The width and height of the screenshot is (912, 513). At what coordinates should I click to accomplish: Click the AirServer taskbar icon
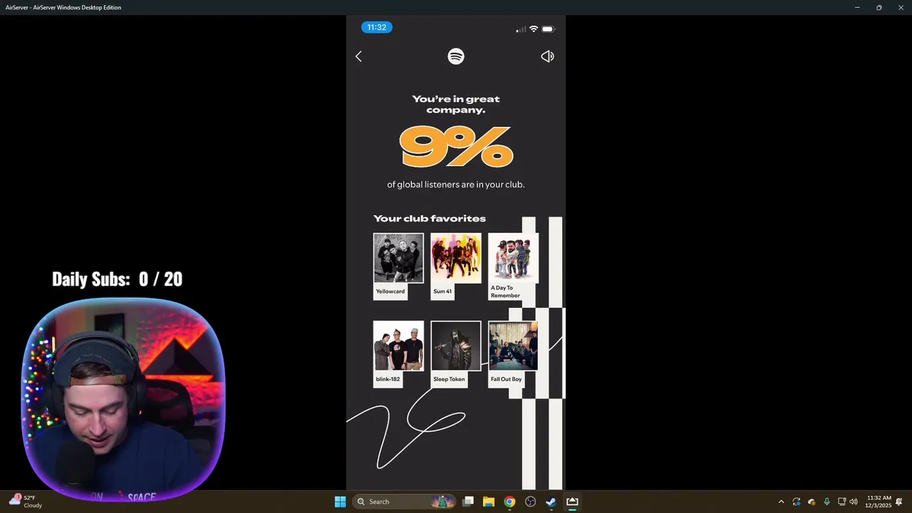pos(572,502)
